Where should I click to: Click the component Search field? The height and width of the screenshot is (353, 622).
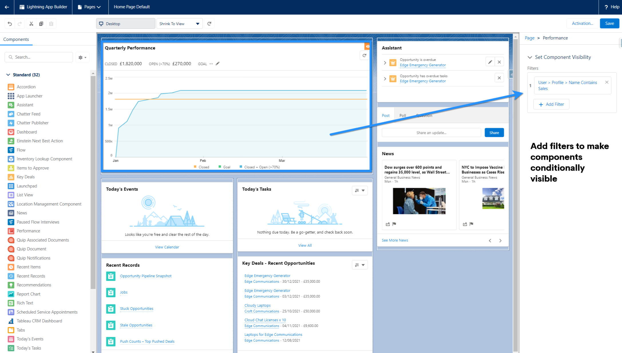39,57
